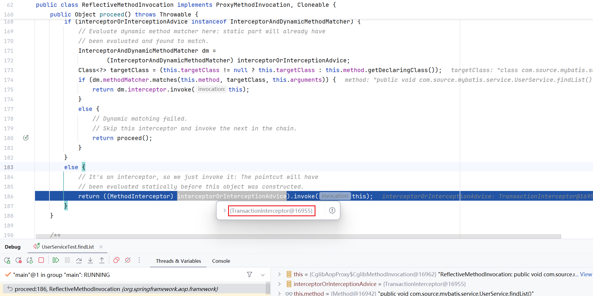
Task: Click the recursive call gutter icon on line 180
Action: 26,138
